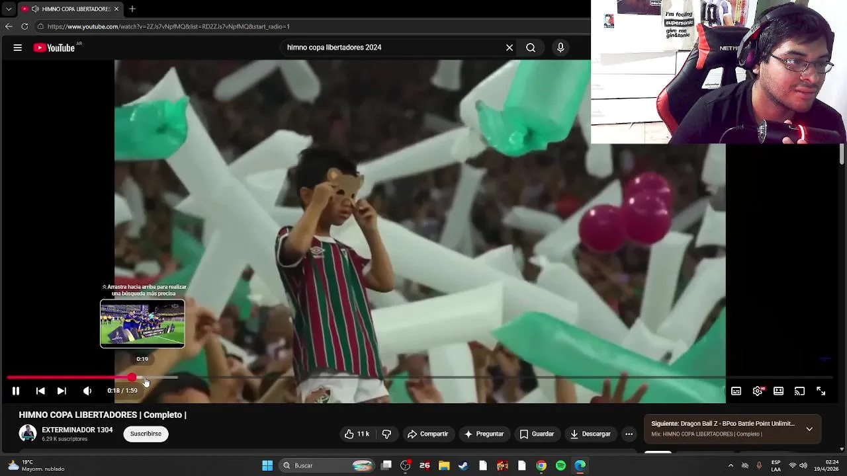Open the three-dot more actions menu
The width and height of the screenshot is (847, 476).
629,434
